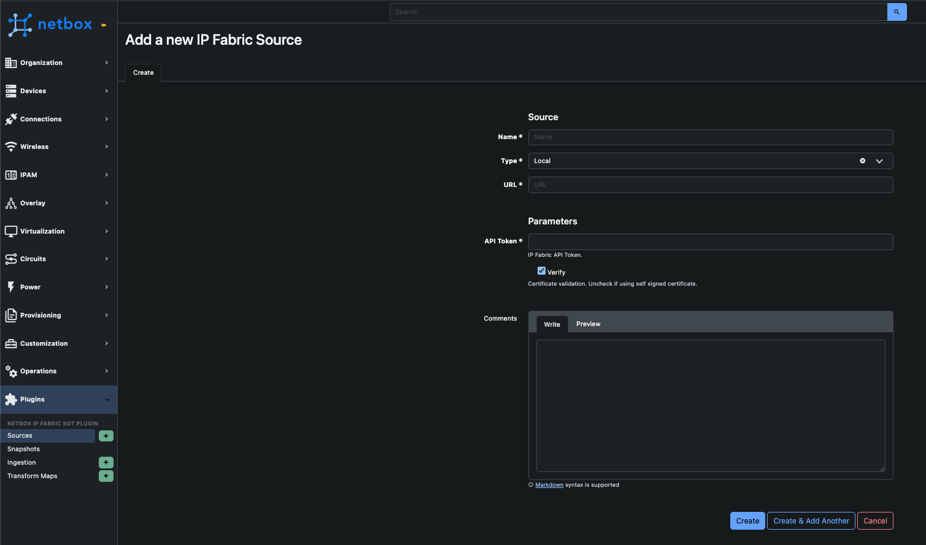Click the Provisioning document icon
Screen dimensions: 926x545
[x=11, y=315]
